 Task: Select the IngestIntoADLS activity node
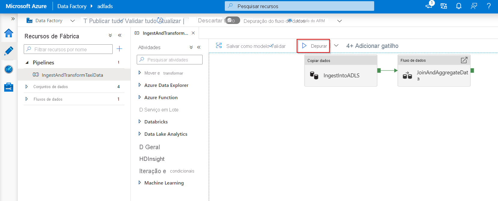click(341, 71)
